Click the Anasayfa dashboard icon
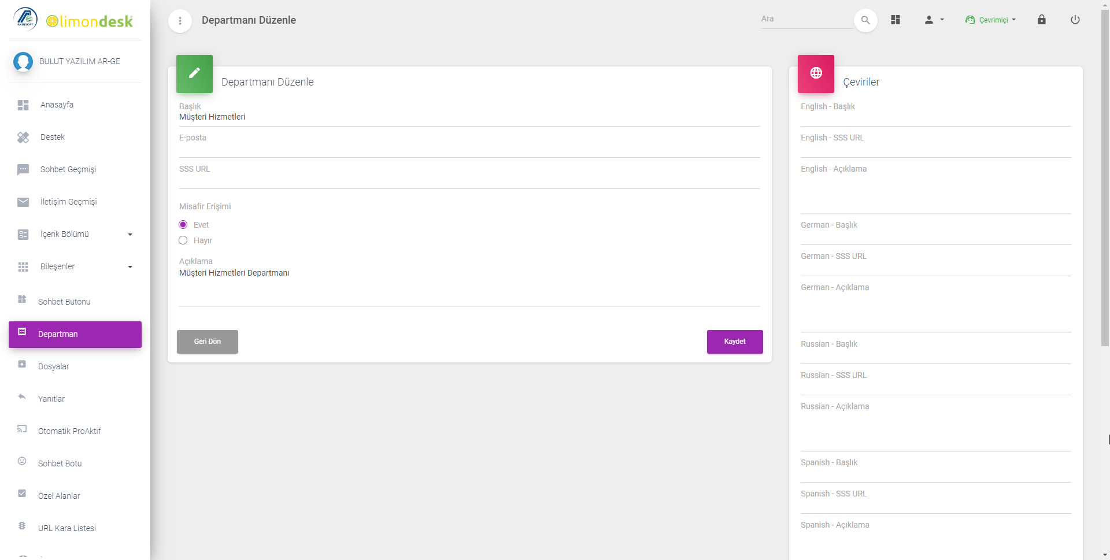Image resolution: width=1110 pixels, height=560 pixels. coord(23,105)
